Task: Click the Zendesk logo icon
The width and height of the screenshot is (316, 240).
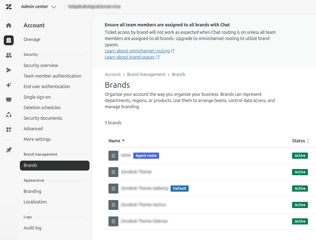Action: point(9,7)
